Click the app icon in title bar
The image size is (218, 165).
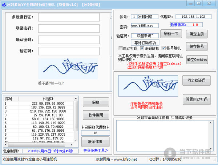click(4, 4)
